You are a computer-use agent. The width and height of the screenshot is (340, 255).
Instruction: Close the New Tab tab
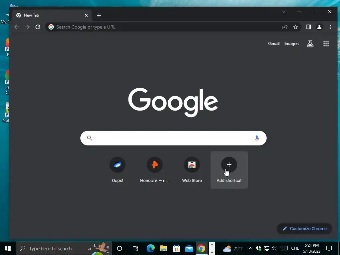[x=86, y=15]
